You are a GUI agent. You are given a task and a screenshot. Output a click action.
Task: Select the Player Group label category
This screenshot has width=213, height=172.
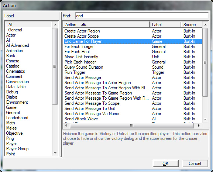(x=17, y=149)
